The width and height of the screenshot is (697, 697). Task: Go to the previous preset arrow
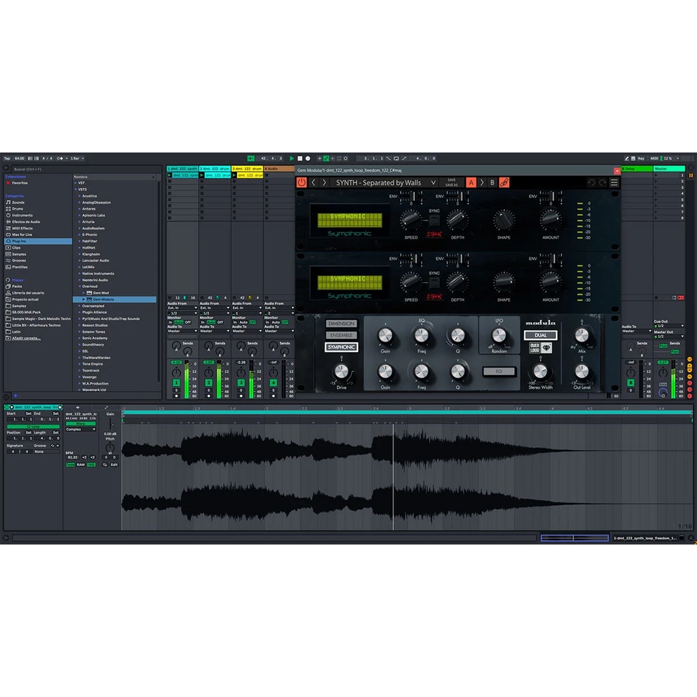point(313,182)
